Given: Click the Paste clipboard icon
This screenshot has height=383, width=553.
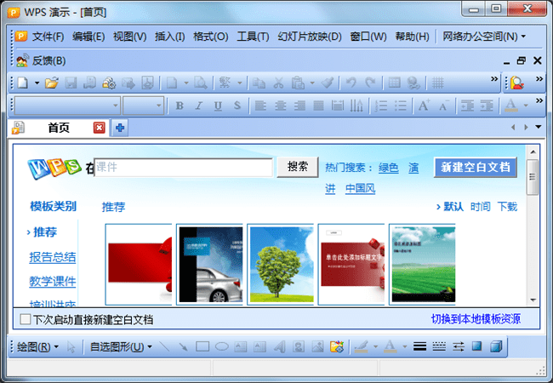Looking at the screenshot, I should coord(298,83).
